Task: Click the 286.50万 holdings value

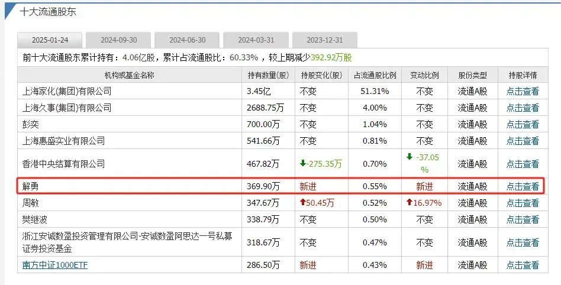Action: pos(263,265)
